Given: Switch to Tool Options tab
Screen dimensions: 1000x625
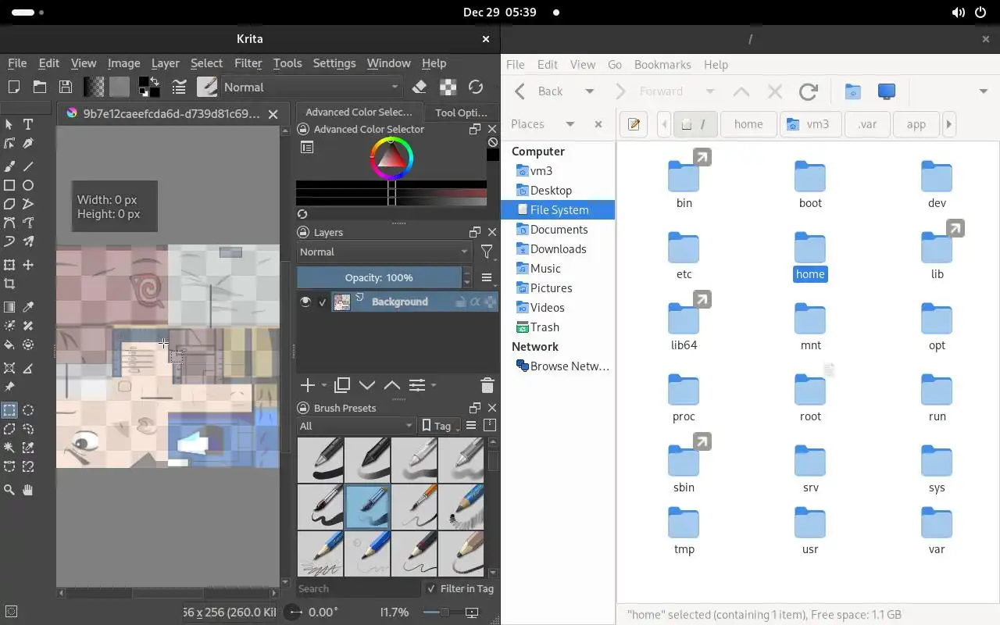Looking at the screenshot, I should [x=461, y=112].
